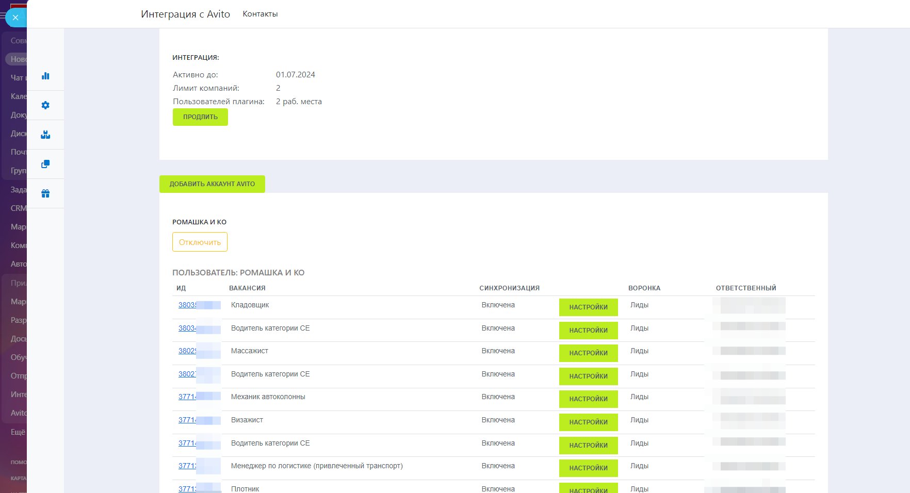The width and height of the screenshot is (910, 493).
Task: Open the ID link for Механик автоколонны
Action: point(187,397)
